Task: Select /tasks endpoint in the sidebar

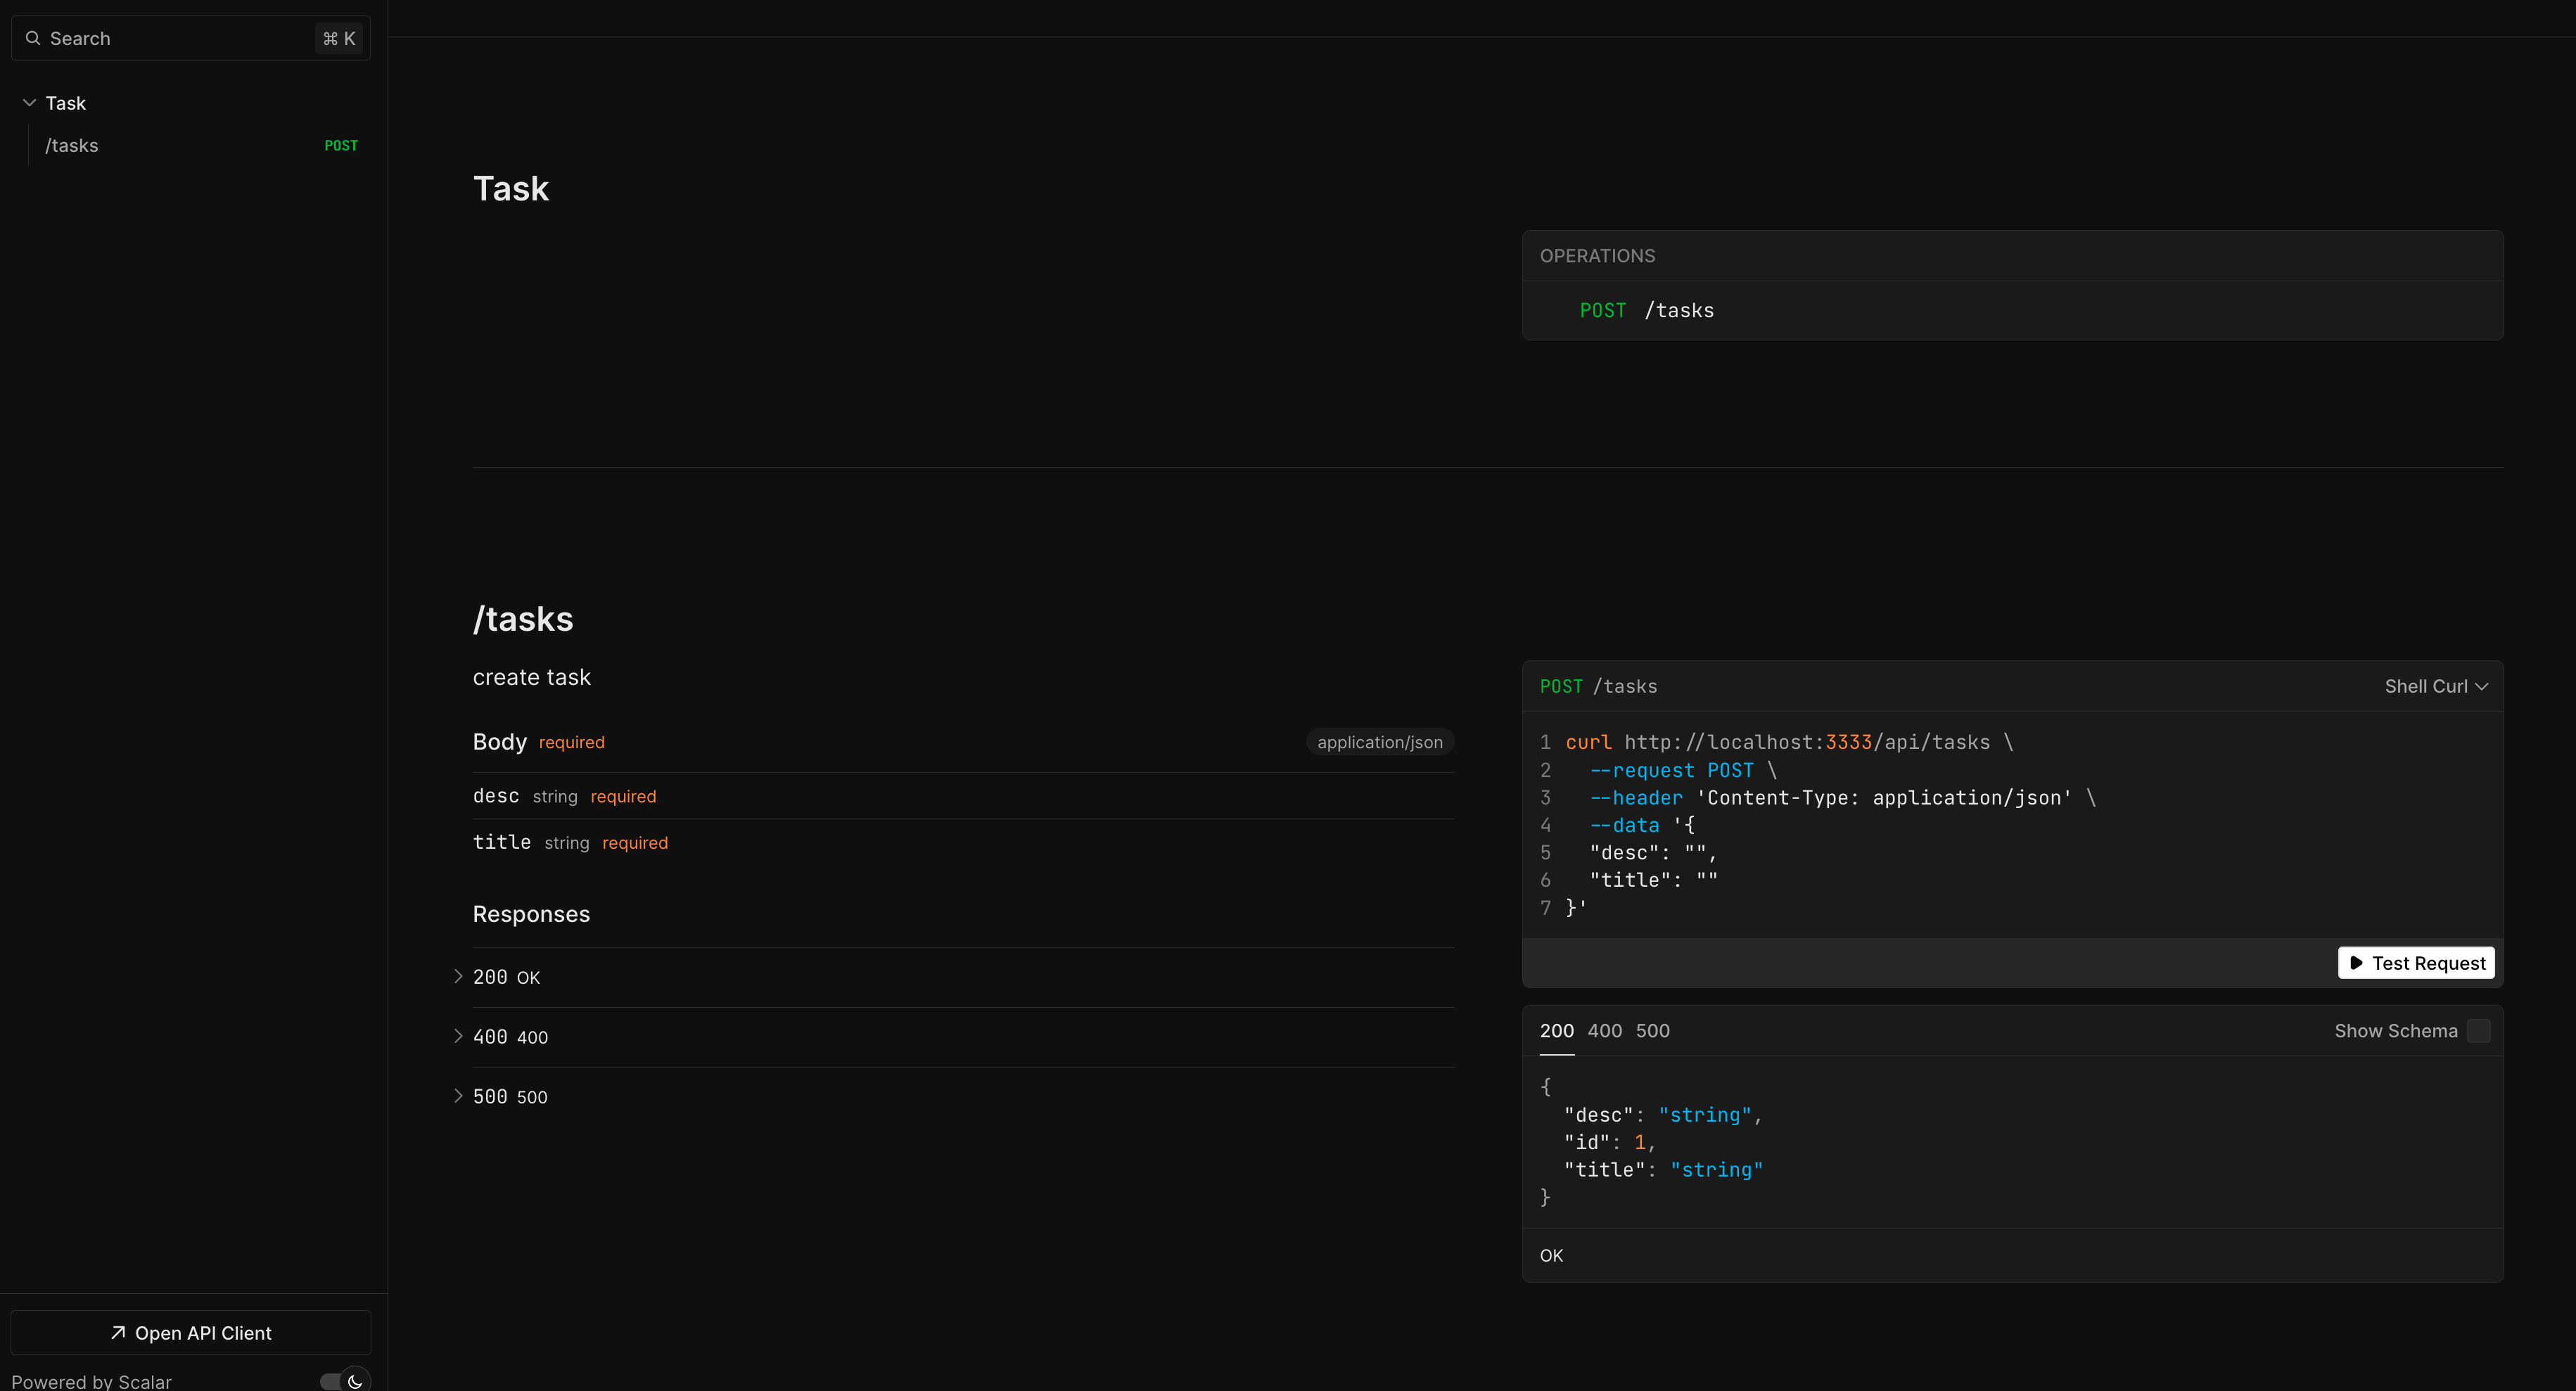Action: point(72,146)
